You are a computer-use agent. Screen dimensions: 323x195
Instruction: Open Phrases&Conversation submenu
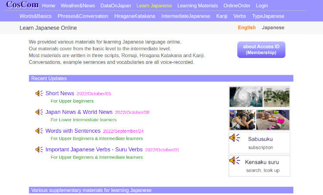[x=83, y=16]
